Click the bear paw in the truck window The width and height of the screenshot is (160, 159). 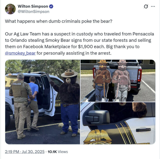tap(139, 110)
